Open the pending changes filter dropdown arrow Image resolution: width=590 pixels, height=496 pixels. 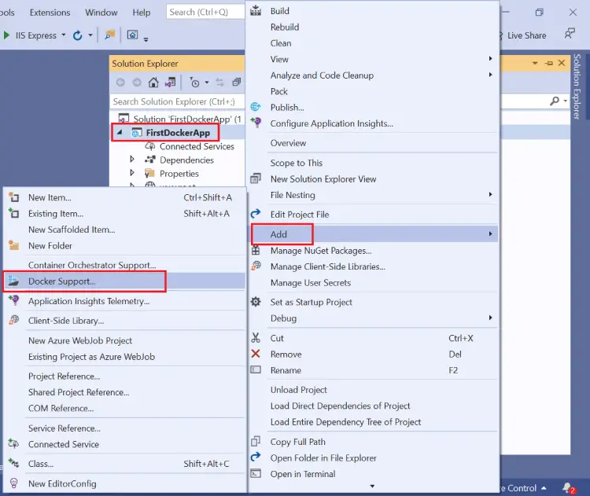(207, 83)
